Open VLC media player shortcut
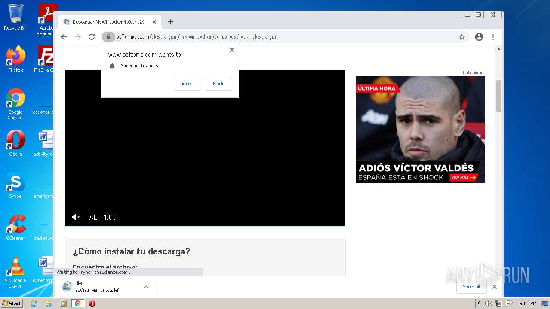 (x=15, y=272)
